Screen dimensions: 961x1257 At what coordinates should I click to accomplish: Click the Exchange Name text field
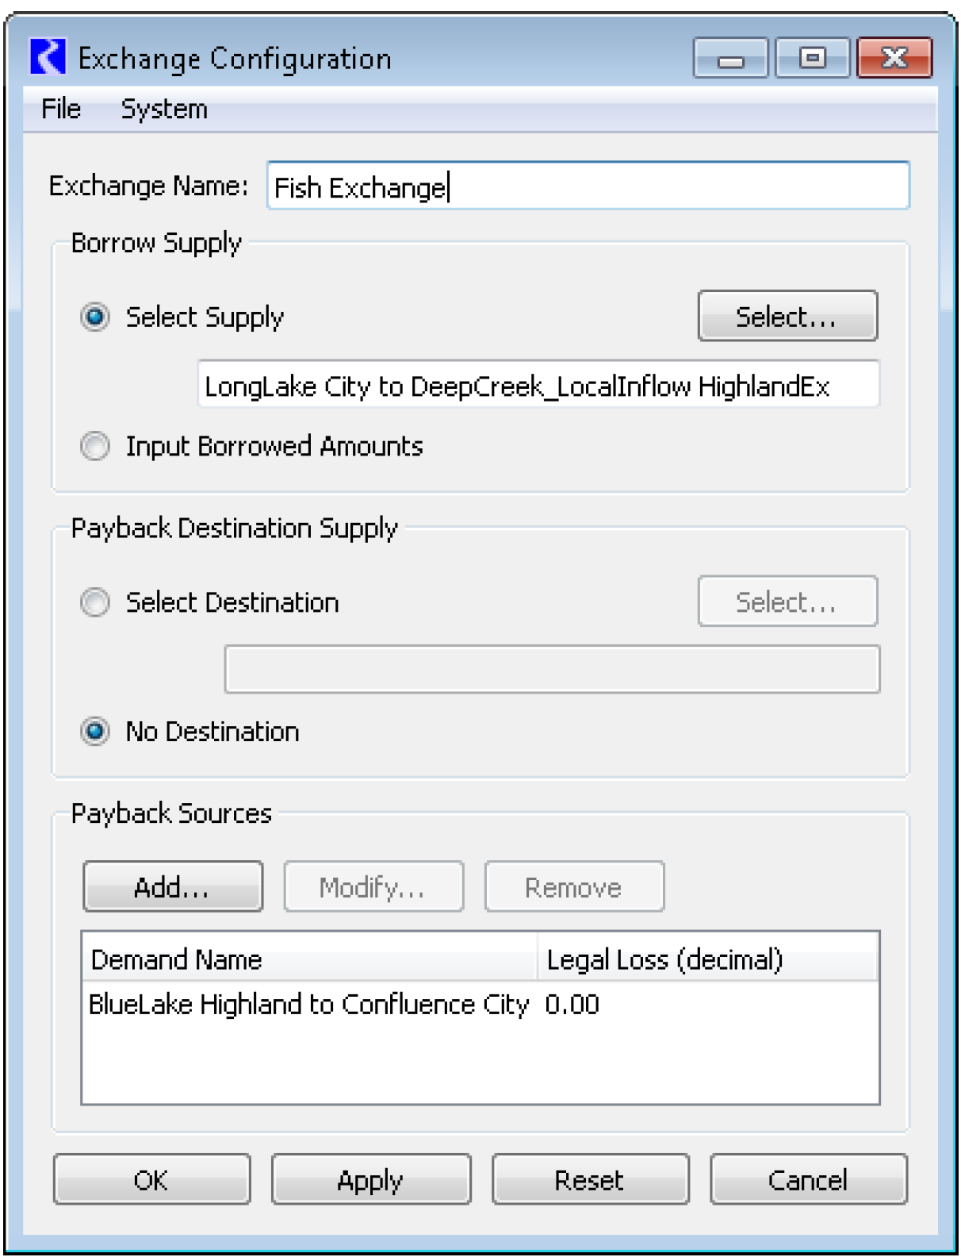click(x=588, y=186)
